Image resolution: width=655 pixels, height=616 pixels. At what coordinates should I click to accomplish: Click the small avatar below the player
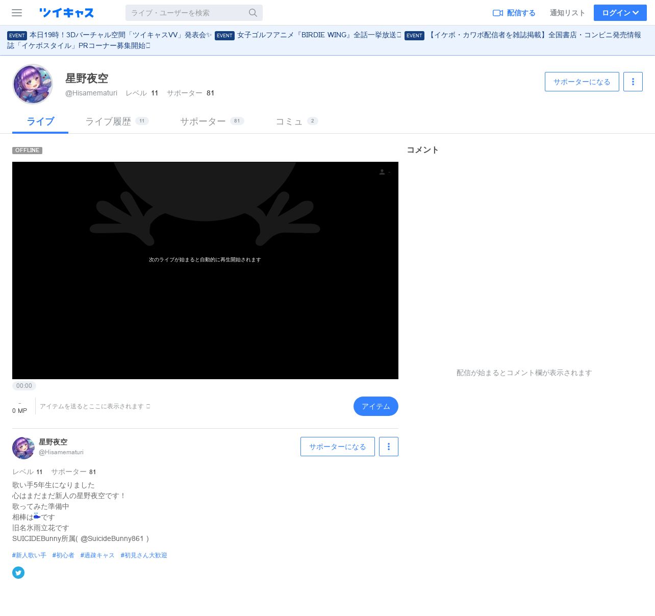pyautogui.click(x=23, y=448)
